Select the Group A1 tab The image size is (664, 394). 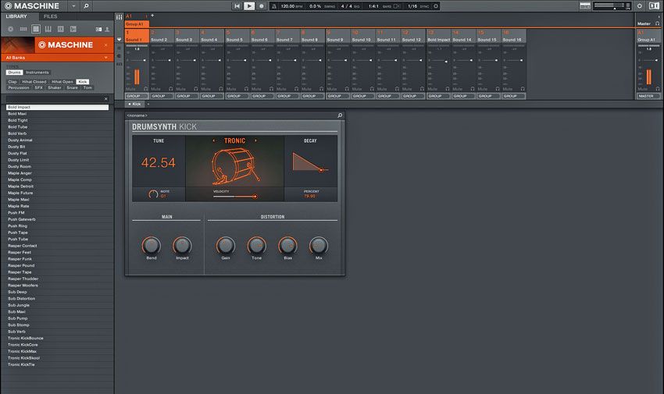click(137, 24)
